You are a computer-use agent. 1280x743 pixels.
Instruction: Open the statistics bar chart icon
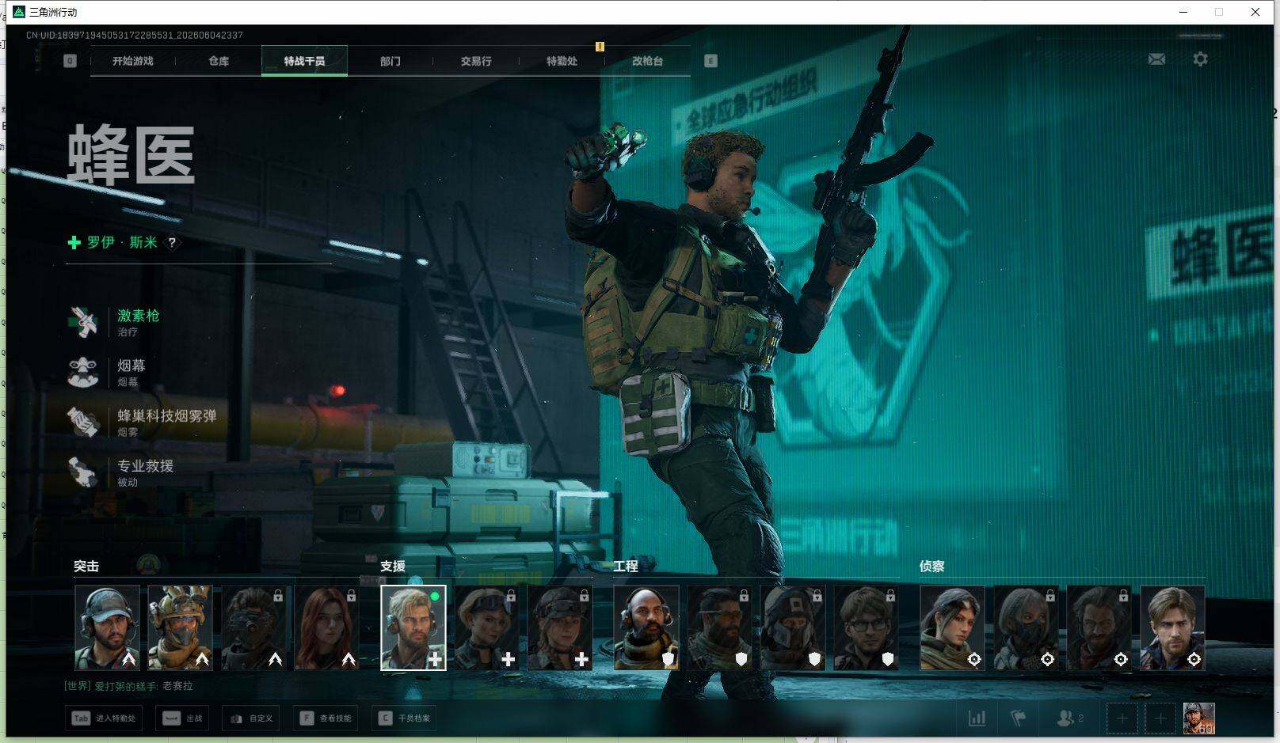pos(977,718)
